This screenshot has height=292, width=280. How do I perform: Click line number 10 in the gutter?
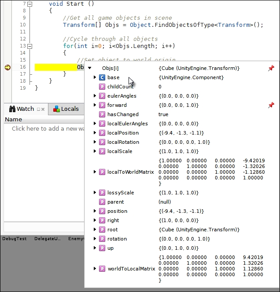(23, 25)
